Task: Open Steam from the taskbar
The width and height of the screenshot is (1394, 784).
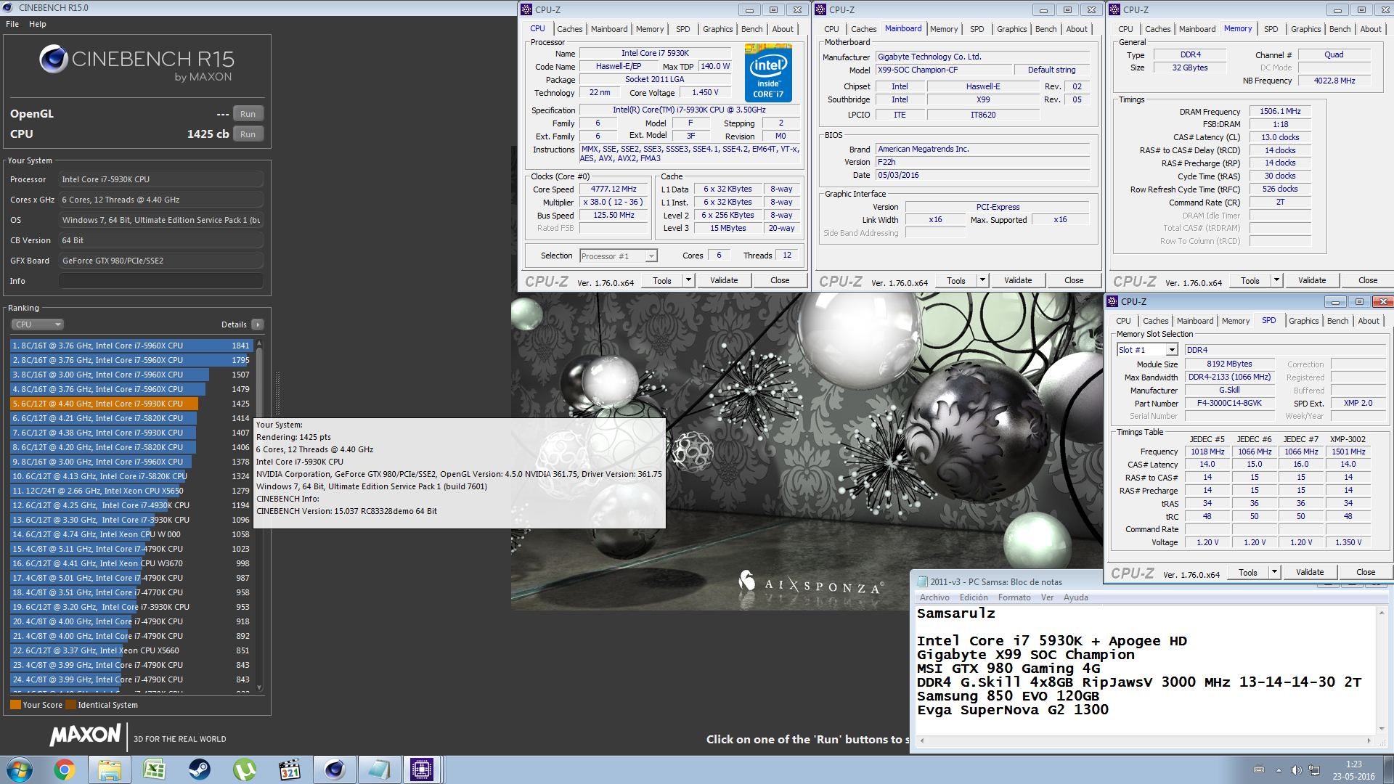Action: [x=200, y=769]
